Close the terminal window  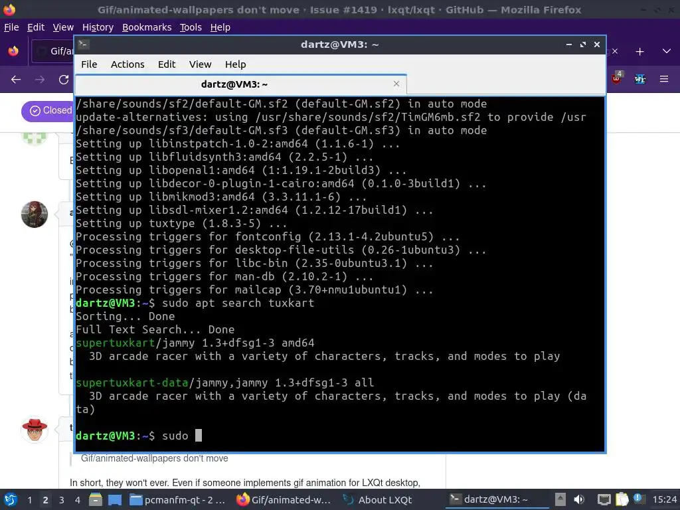pos(597,44)
